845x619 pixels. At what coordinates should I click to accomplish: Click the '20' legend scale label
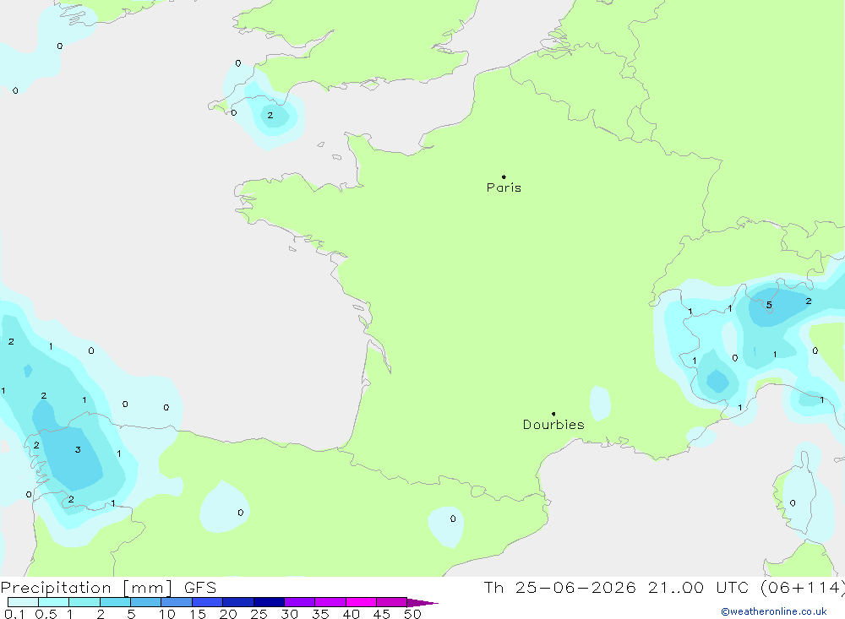(228, 614)
